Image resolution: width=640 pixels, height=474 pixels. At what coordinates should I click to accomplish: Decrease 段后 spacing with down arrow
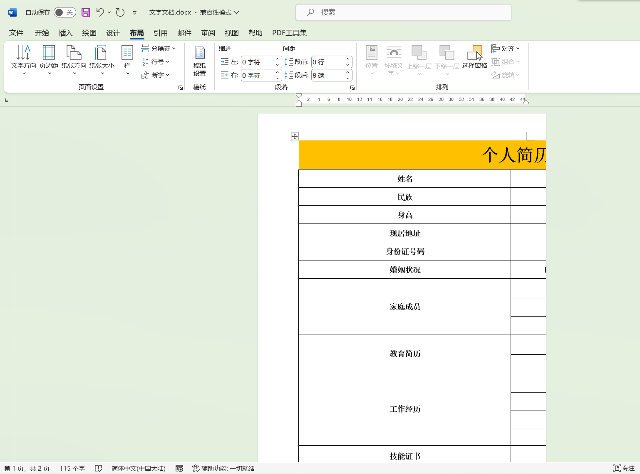tap(348, 78)
